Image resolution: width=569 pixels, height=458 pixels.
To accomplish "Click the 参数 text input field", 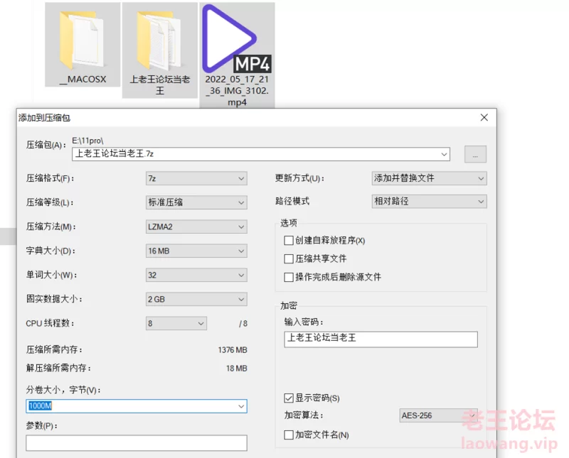I will [x=137, y=443].
